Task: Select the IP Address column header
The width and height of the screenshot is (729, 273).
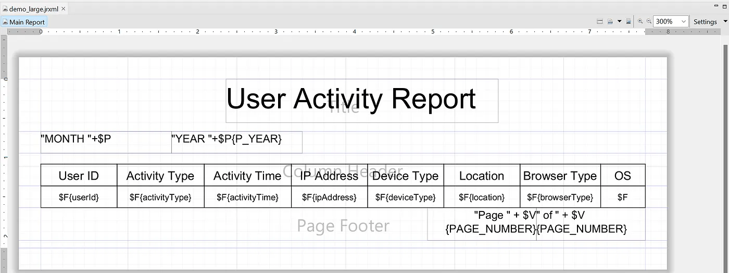Action: tap(329, 176)
